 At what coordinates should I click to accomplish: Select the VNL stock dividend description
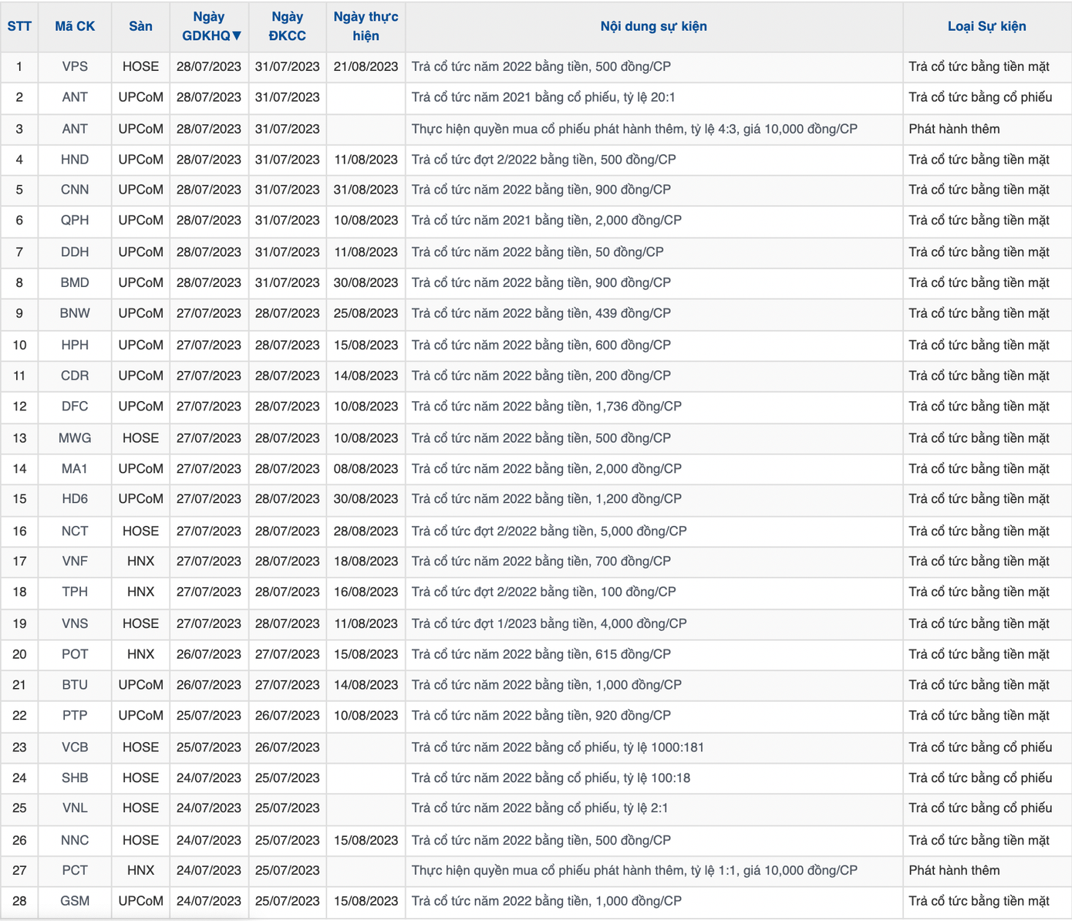[539, 808]
